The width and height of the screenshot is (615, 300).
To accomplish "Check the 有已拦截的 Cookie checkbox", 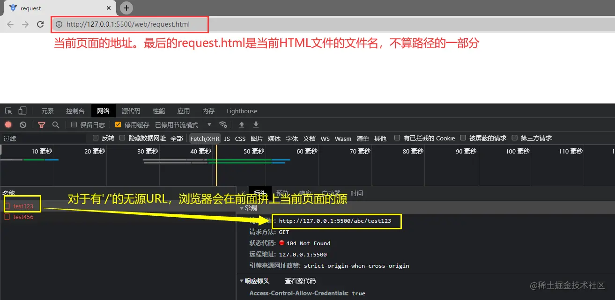I will click(x=397, y=138).
